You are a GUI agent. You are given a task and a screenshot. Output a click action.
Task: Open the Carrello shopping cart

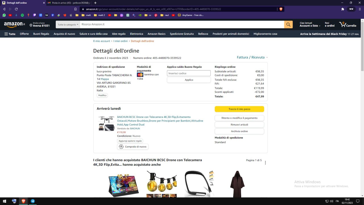[x=348, y=24]
